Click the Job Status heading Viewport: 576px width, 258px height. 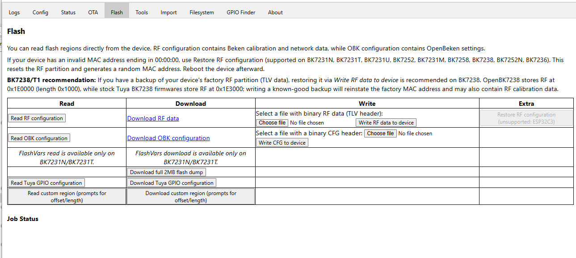(23, 219)
